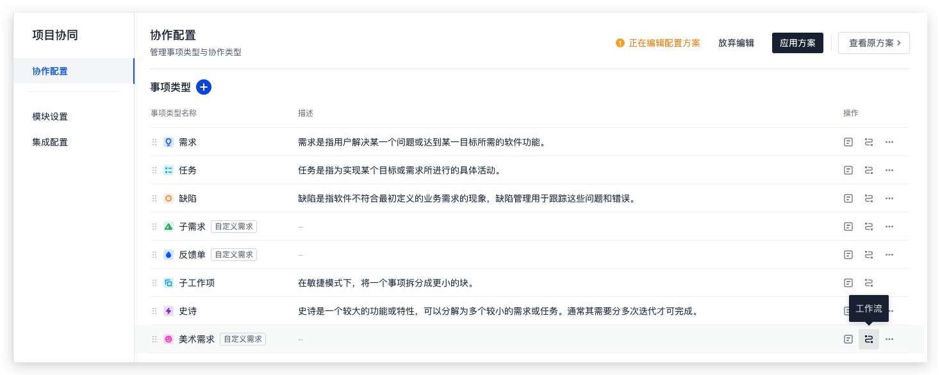Screen dimensions: 940x375
Task: Click 放弃编辑 button
Action: coord(736,43)
